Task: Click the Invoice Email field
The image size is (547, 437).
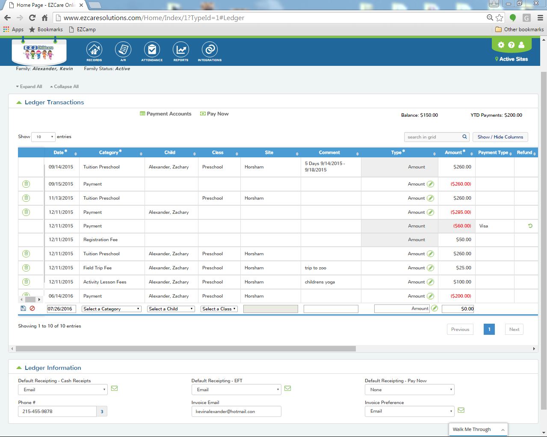Action: click(x=236, y=411)
